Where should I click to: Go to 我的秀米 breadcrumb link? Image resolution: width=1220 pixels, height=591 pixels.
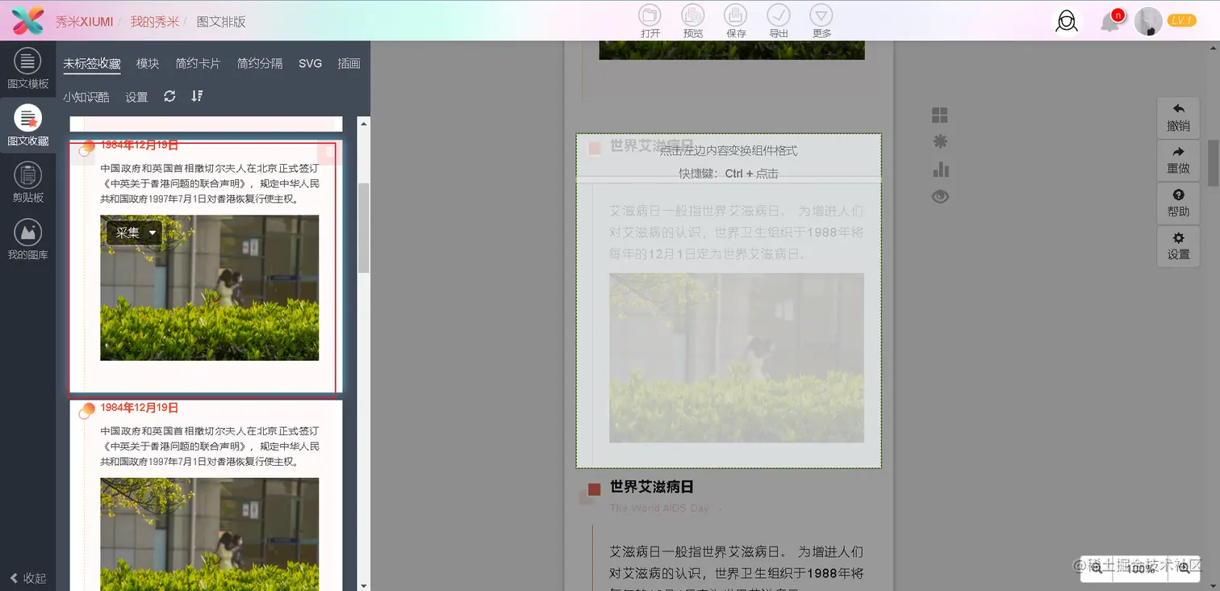coord(154,22)
